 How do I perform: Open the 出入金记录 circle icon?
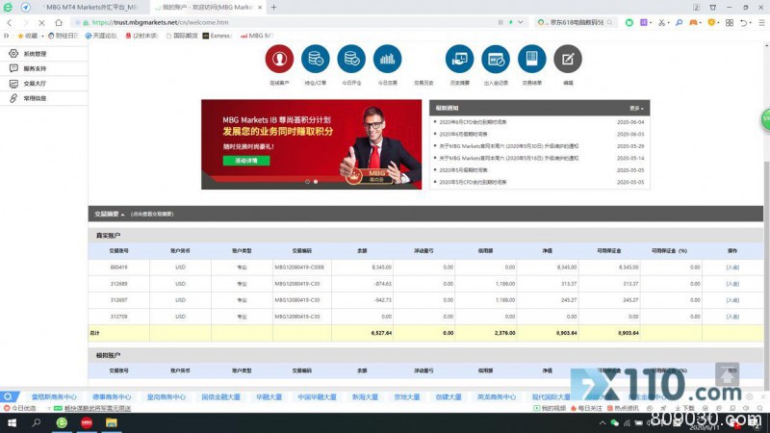(x=496, y=59)
